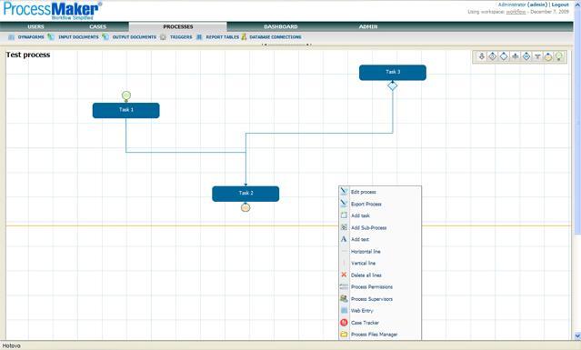581x350 pixels.
Task: Click the green start event above Task 1
Action: click(126, 96)
